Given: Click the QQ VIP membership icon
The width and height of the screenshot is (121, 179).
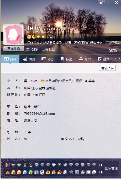Looking at the screenshot, I should coord(8,165).
